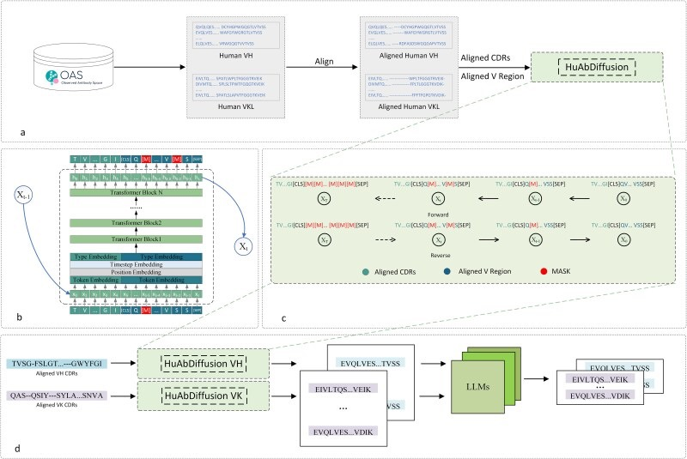Click the 'Forward' label in panel c
Viewport: 687px width, 459px height.
(438, 214)
